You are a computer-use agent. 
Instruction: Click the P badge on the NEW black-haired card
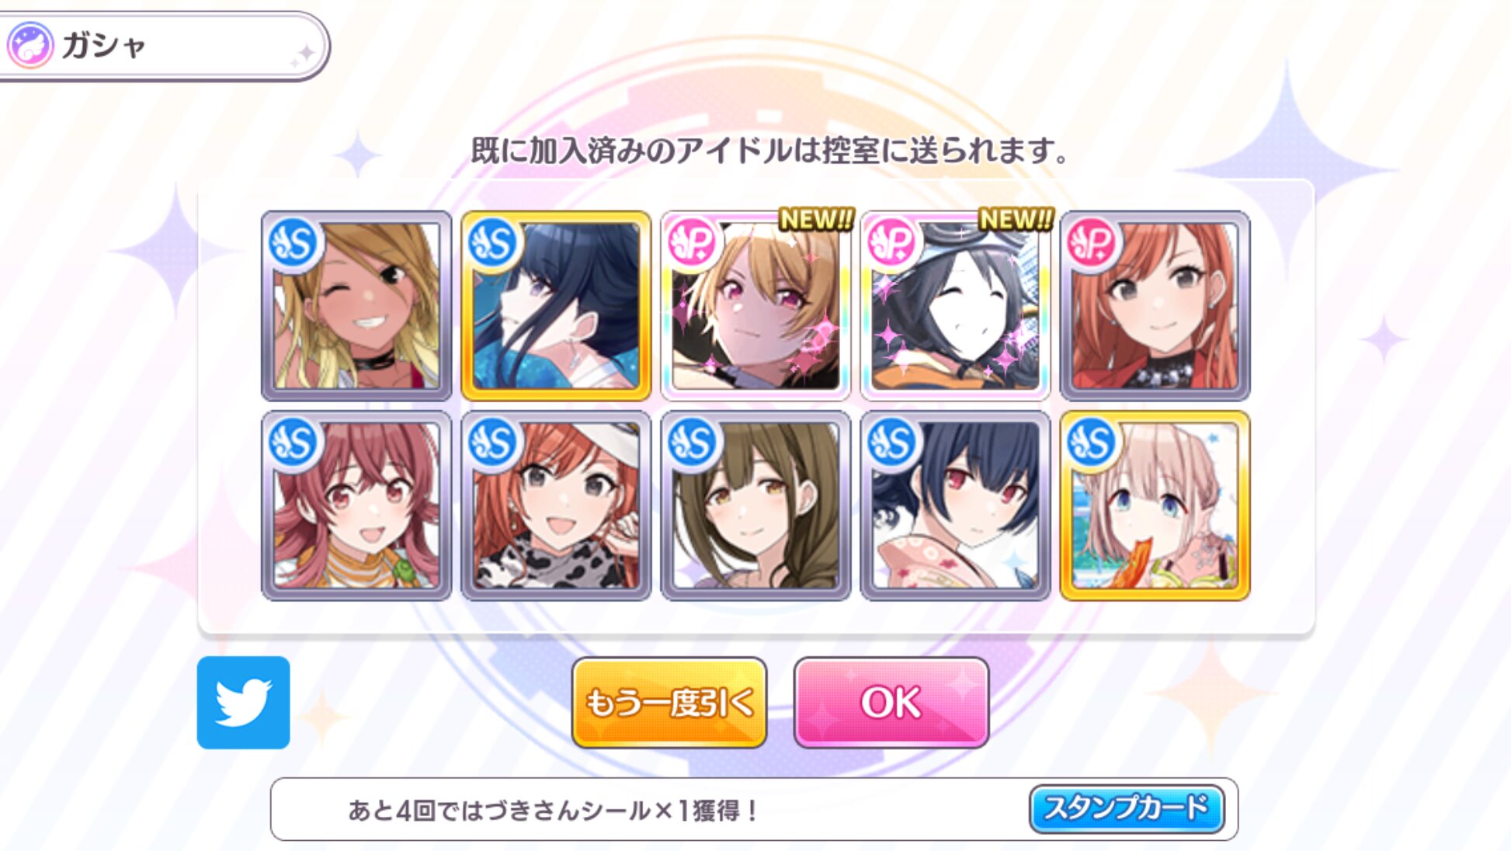(x=891, y=243)
